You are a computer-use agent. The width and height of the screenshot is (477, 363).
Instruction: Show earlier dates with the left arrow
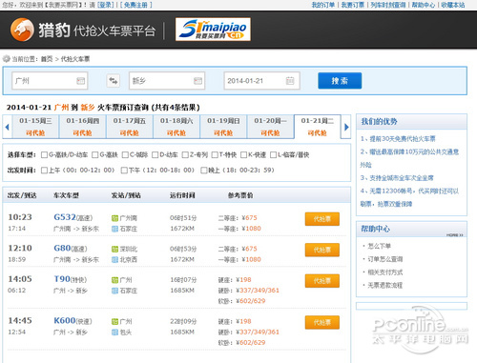pyautogui.click(x=7, y=127)
